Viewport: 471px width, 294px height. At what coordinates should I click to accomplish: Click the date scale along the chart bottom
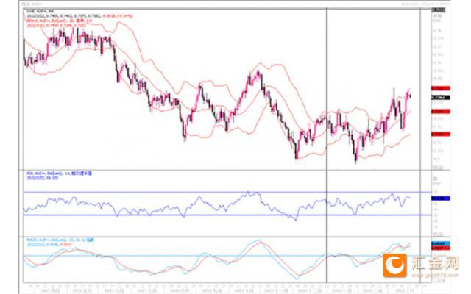[227, 289]
